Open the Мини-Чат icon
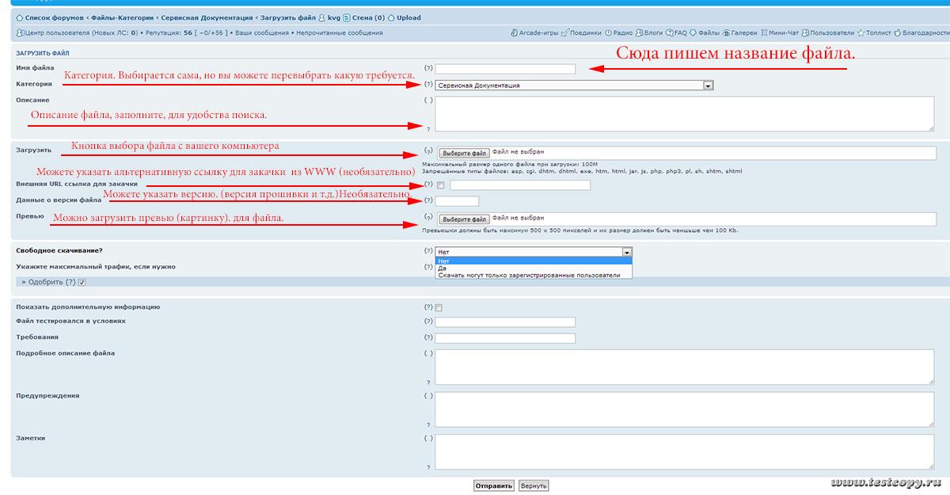The height and width of the screenshot is (495, 950). pyautogui.click(x=762, y=33)
